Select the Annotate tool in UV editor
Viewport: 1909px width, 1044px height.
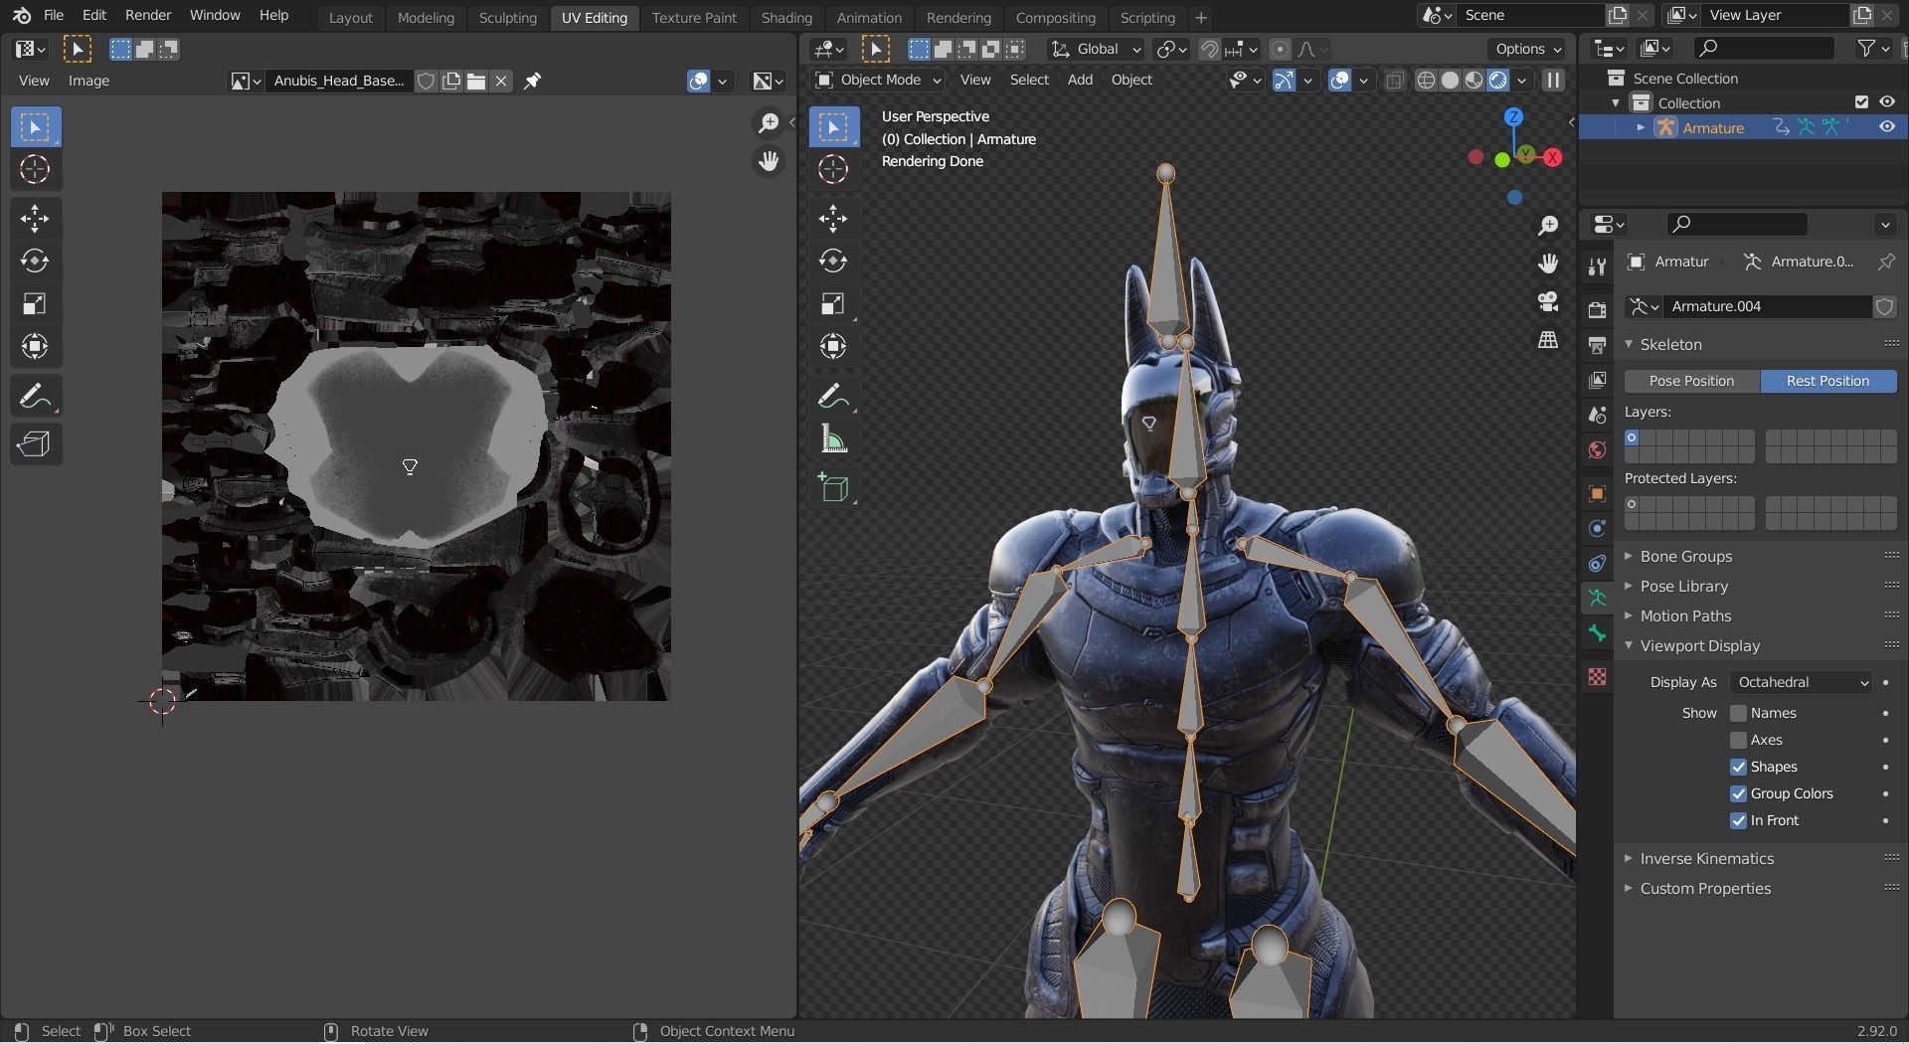point(35,396)
